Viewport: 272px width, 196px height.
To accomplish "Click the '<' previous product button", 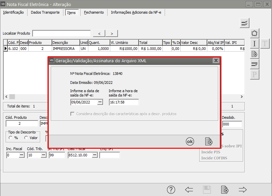I will (x=99, y=33).
